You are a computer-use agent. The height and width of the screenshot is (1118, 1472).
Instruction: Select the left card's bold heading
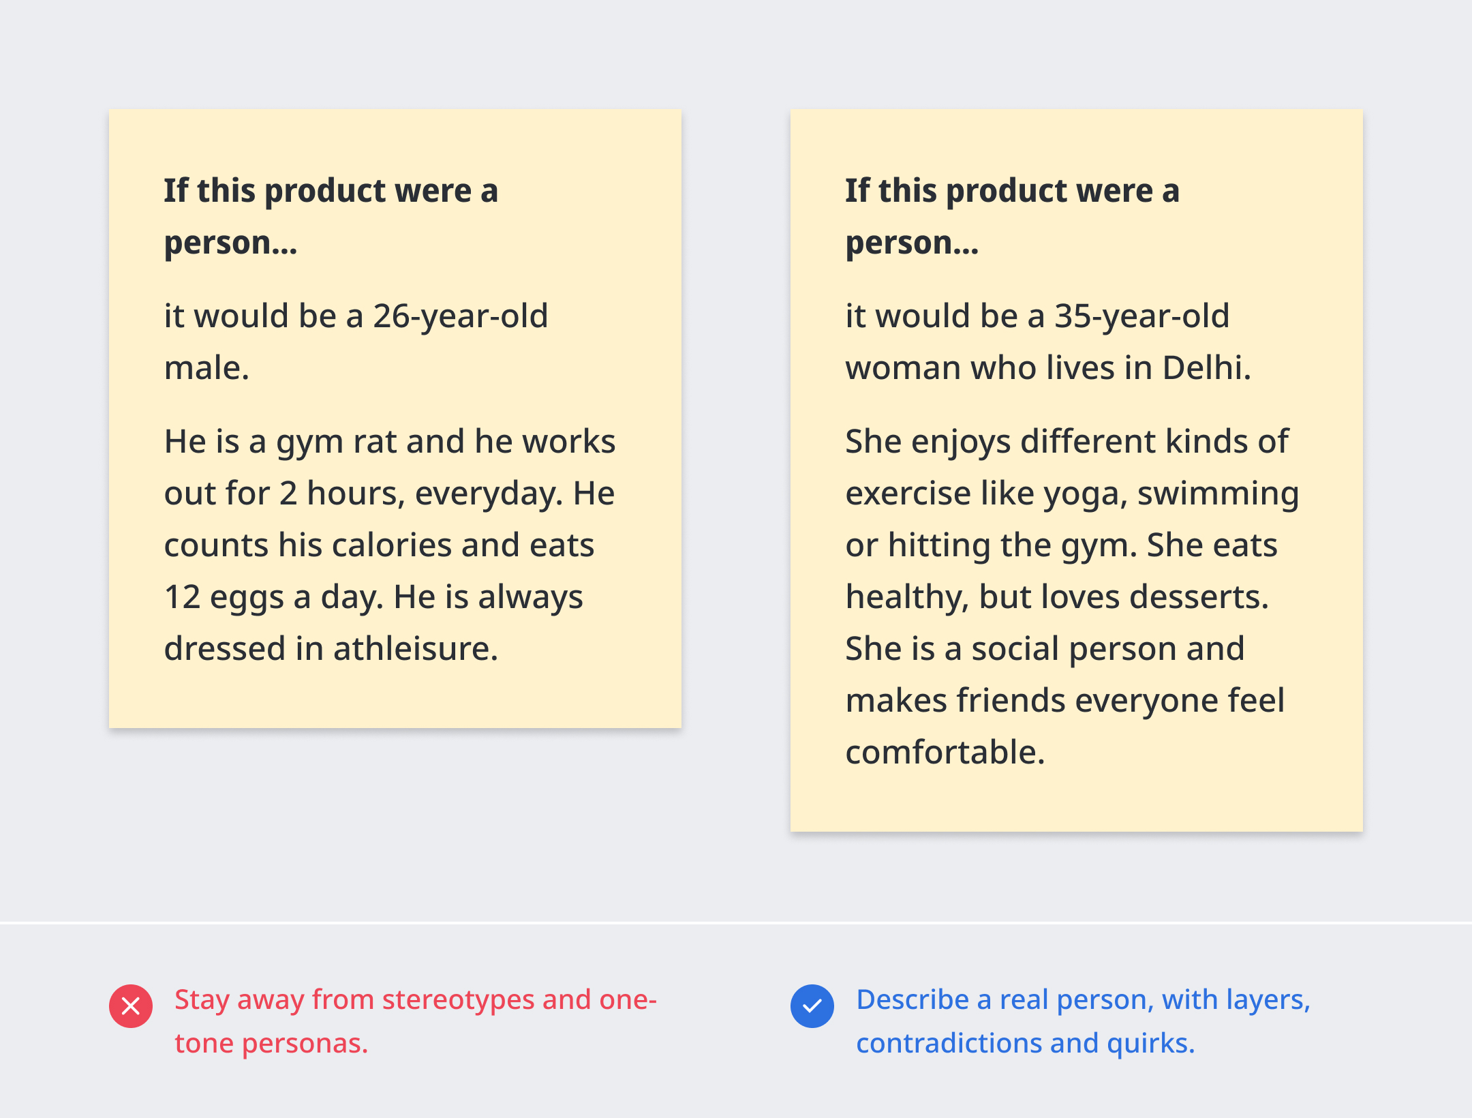click(331, 215)
